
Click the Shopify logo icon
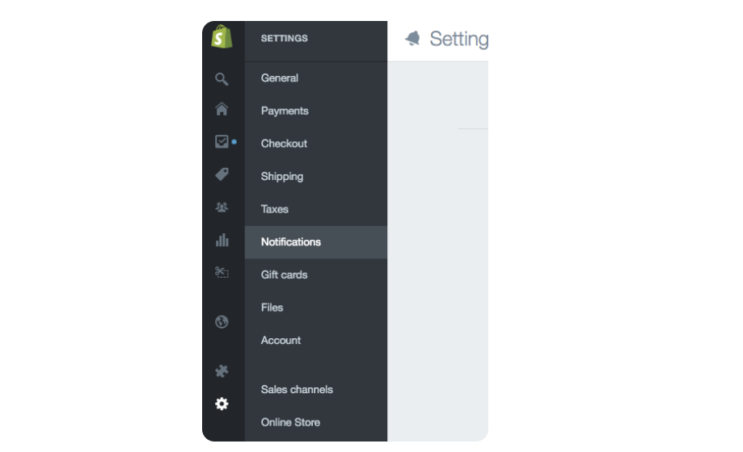222,36
